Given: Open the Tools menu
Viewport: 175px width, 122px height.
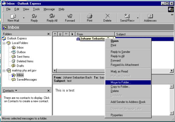Looking at the screenshot, I should click(x=36, y=9).
